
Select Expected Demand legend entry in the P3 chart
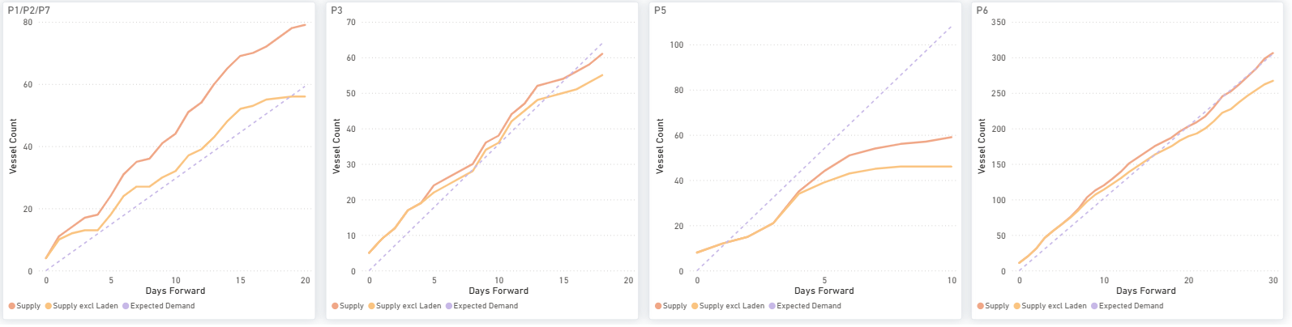(481, 306)
